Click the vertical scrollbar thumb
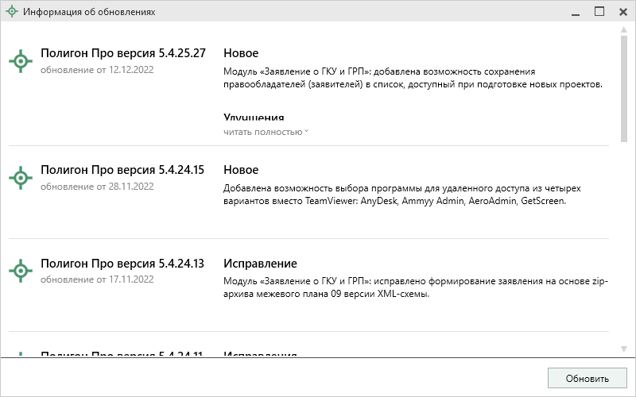 click(624, 87)
